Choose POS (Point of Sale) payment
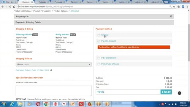The width and height of the screenshot is (190, 107). [99, 64]
